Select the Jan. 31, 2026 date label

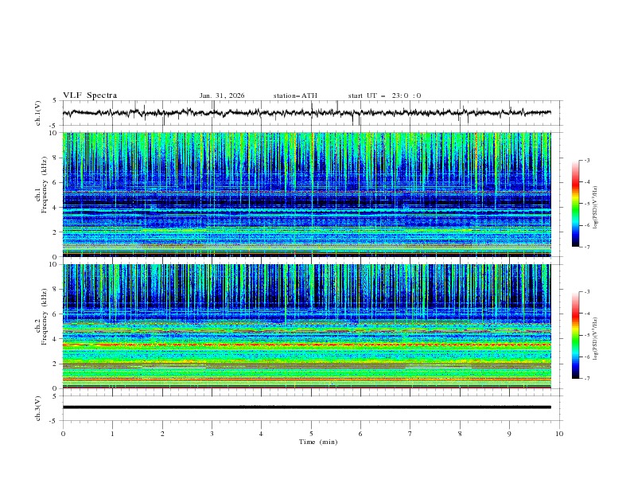pyautogui.click(x=222, y=95)
